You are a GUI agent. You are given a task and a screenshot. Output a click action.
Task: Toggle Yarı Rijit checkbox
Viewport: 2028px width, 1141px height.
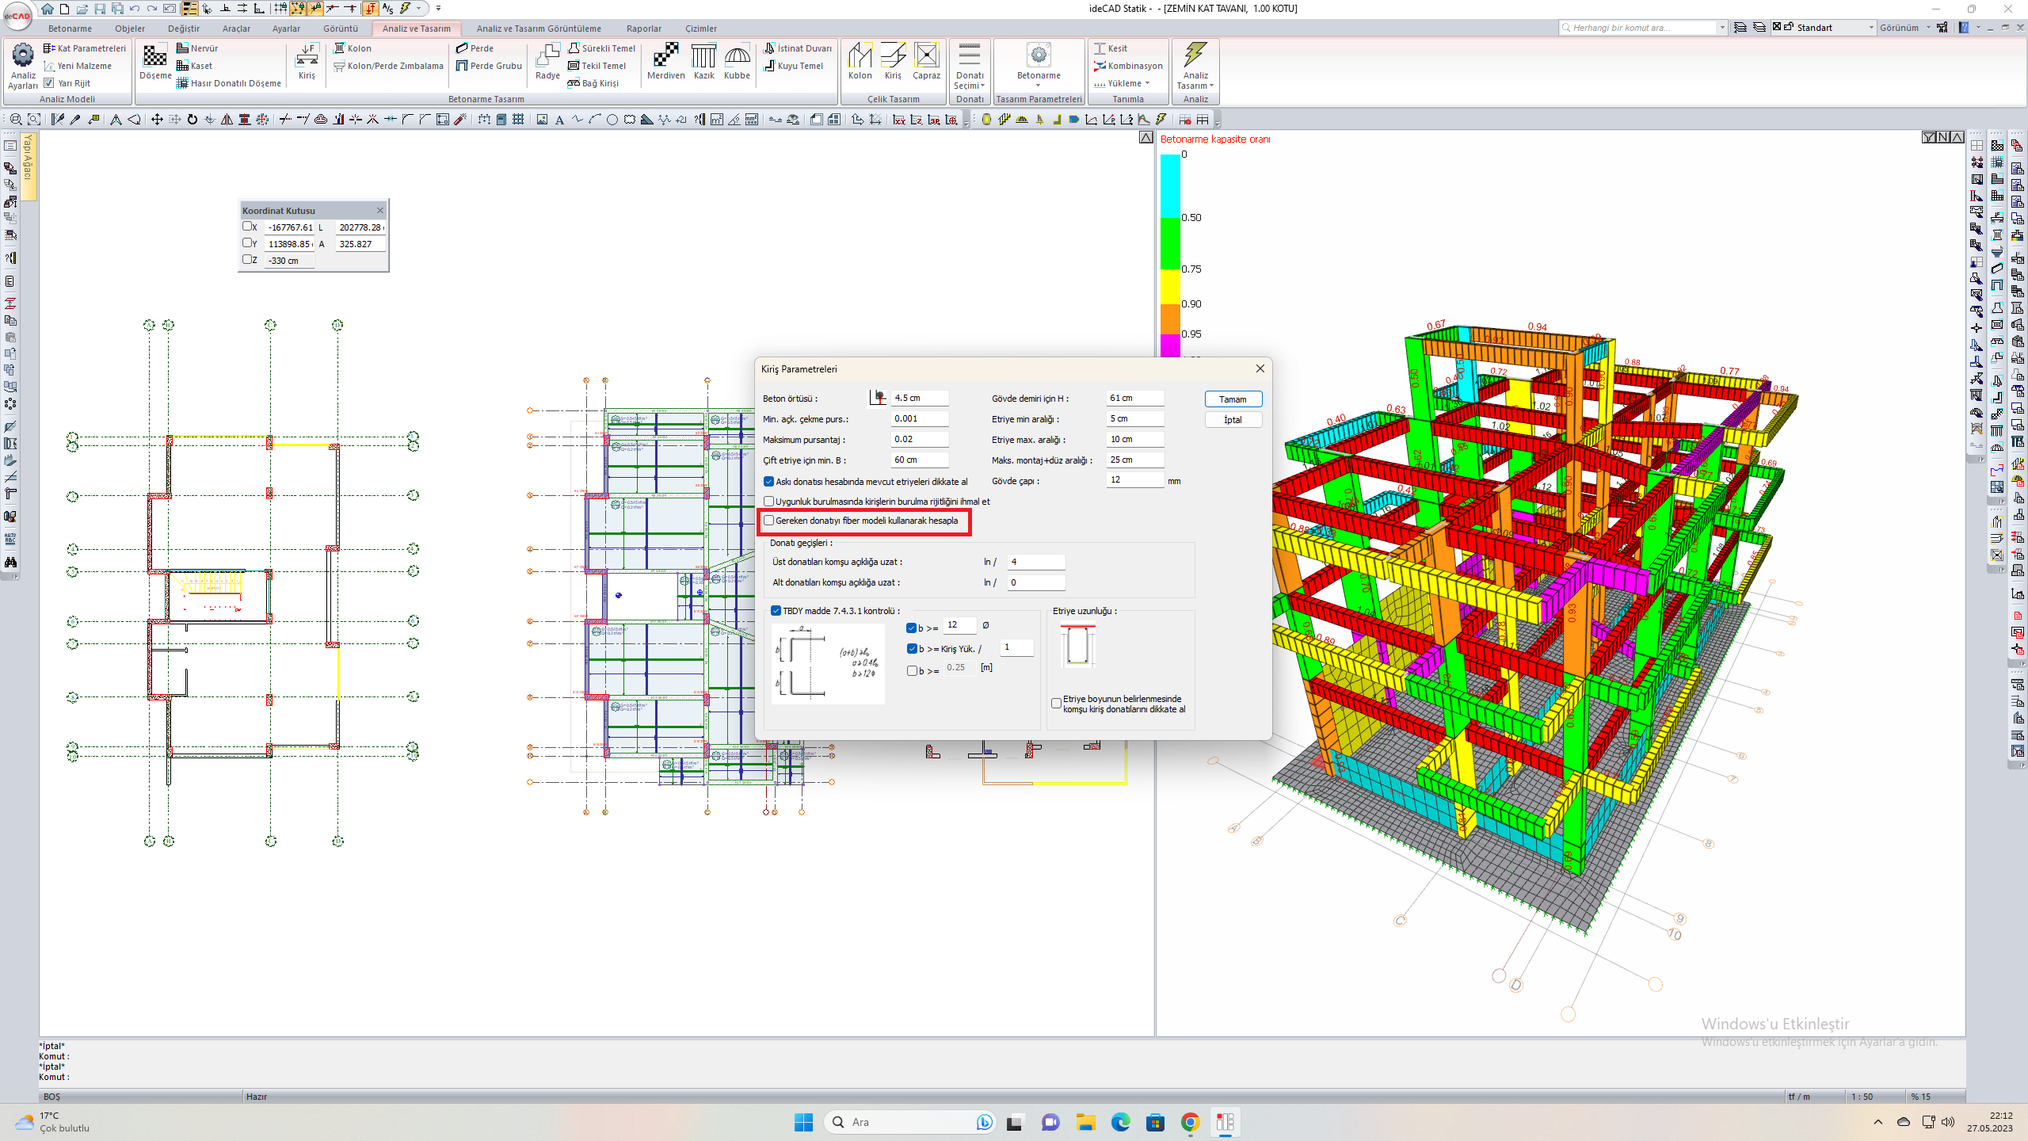[49, 83]
